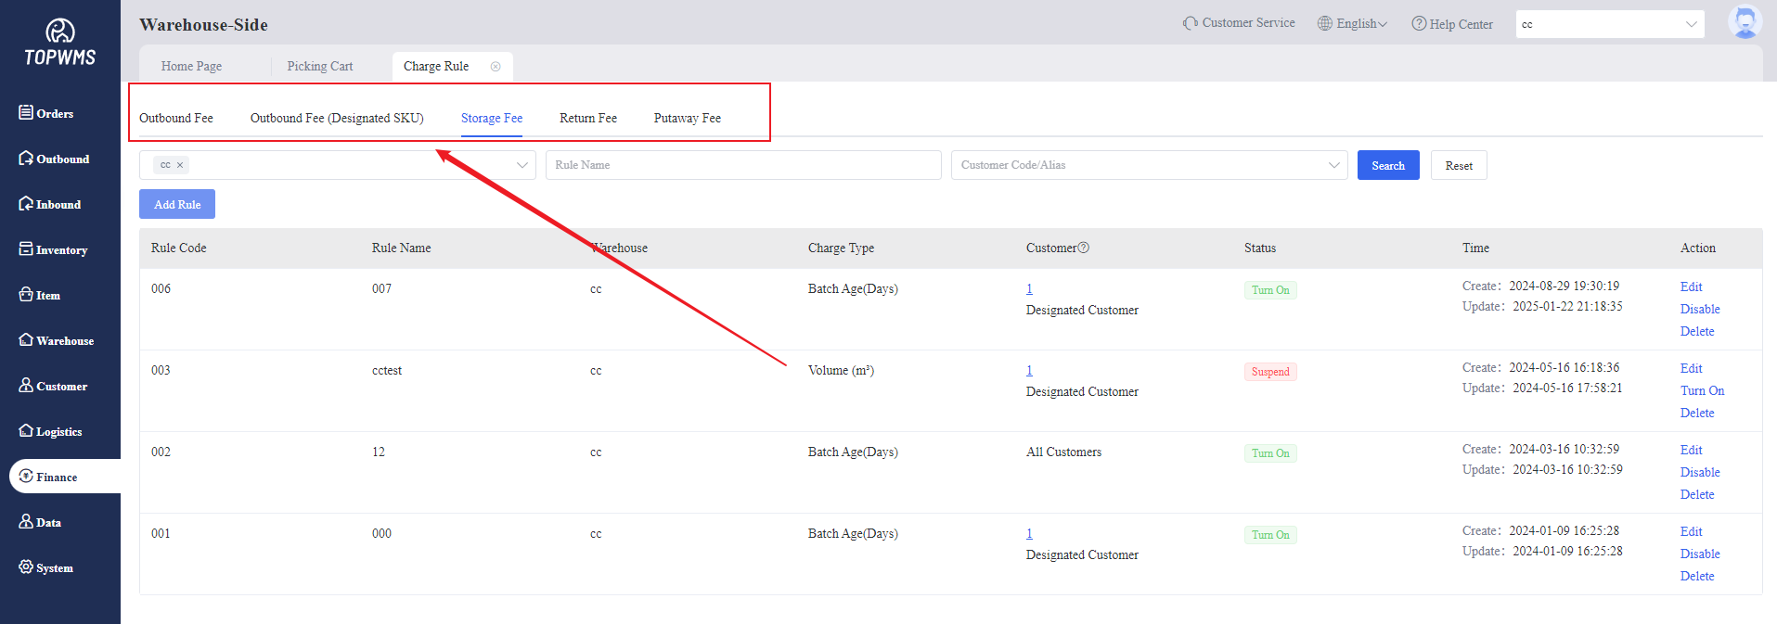
Task: Switch to the Return Fee tab
Action: (x=587, y=118)
